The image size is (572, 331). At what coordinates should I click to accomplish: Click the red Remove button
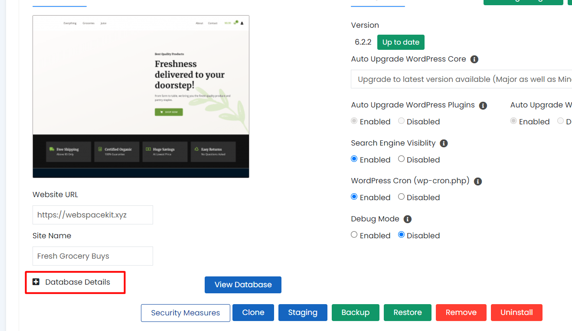coord(461,312)
